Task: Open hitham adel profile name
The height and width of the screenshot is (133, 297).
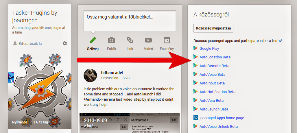Action: click(x=112, y=73)
